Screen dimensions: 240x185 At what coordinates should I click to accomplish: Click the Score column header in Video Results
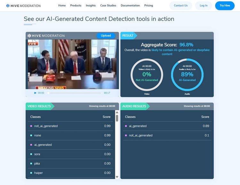[x=107, y=117]
